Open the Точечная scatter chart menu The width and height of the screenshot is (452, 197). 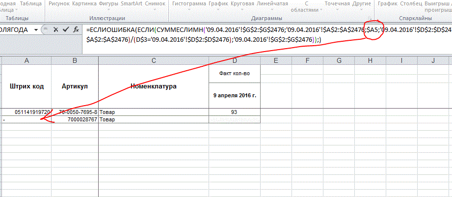[x=337, y=6]
